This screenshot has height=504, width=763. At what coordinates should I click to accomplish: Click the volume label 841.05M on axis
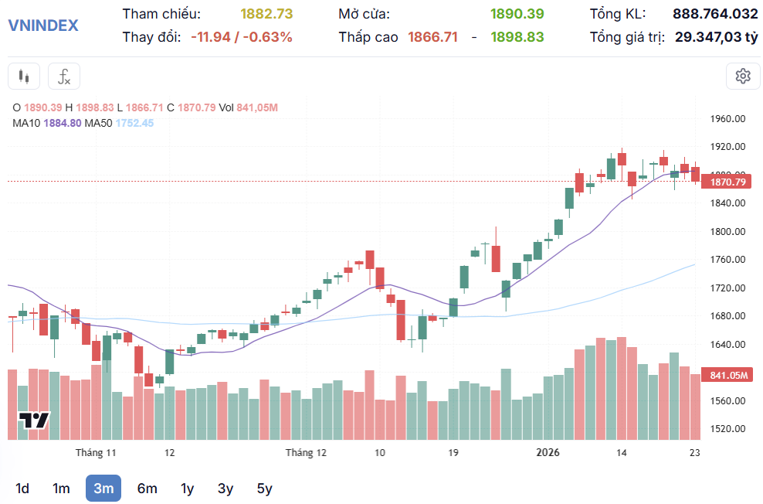[x=727, y=376]
